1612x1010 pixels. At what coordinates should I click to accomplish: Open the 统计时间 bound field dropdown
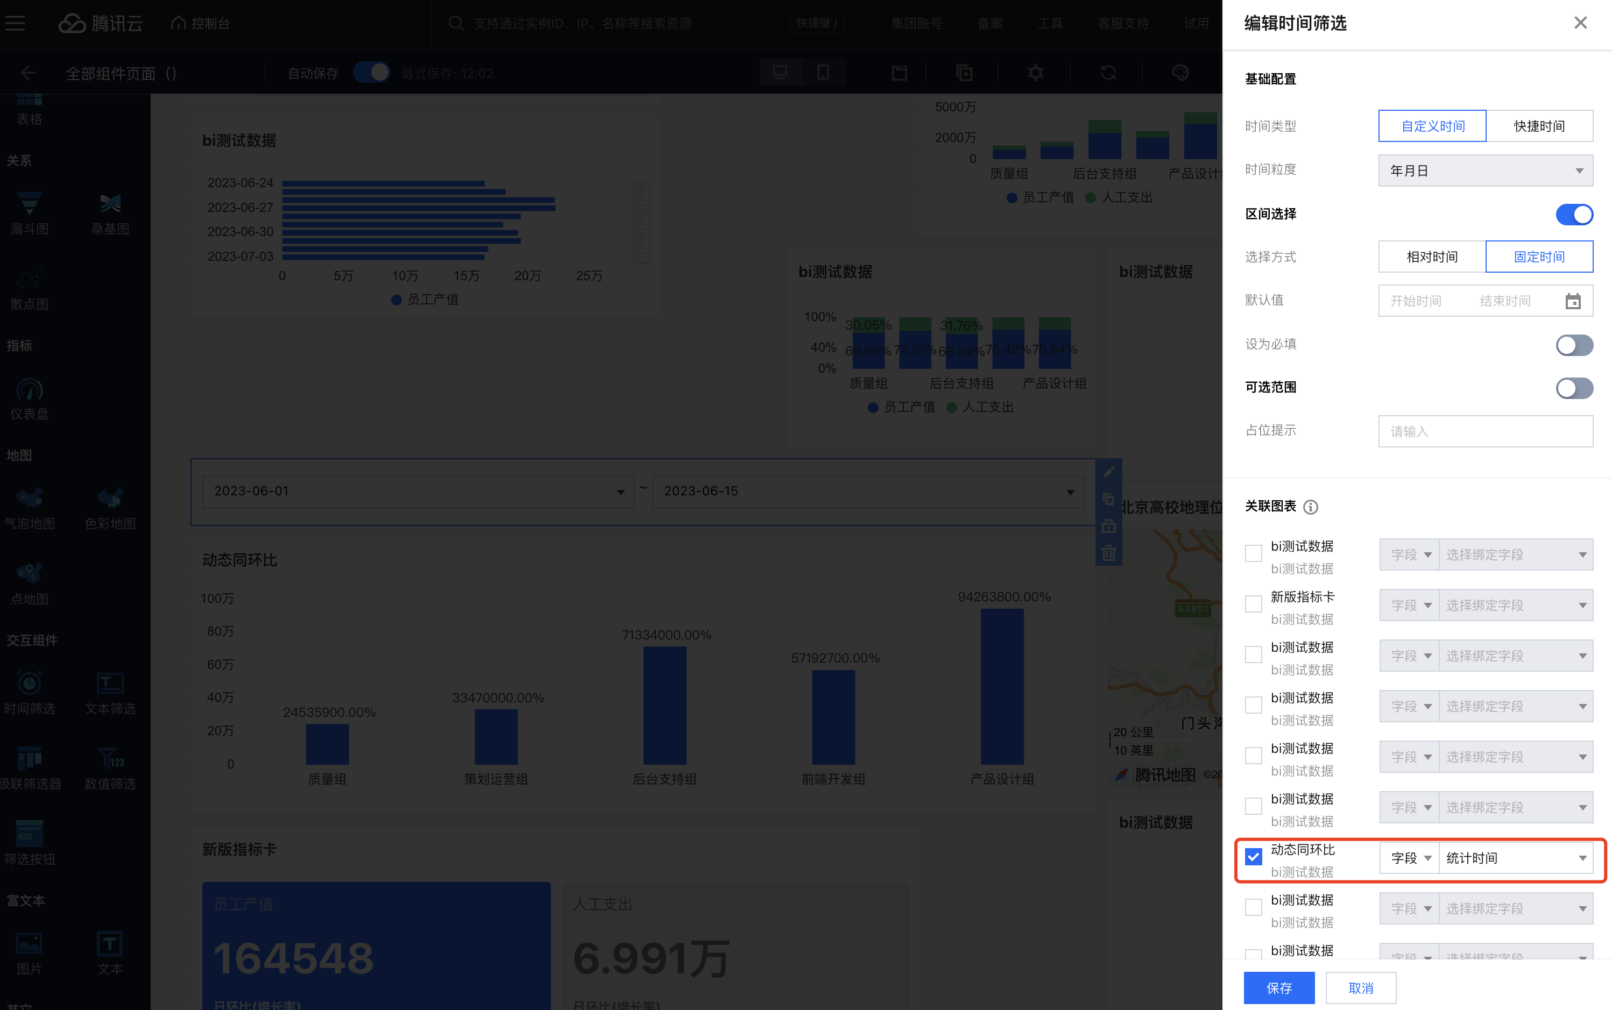tap(1515, 858)
